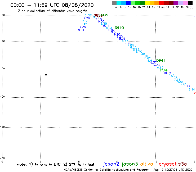The width and height of the screenshot is (196, 172).
Task: Click the 9.97 wave height value
Action: pyautogui.click(x=111, y=30)
